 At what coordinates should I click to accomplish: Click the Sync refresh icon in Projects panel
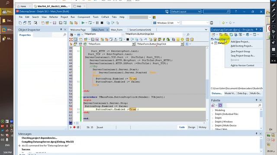pos(231,34)
